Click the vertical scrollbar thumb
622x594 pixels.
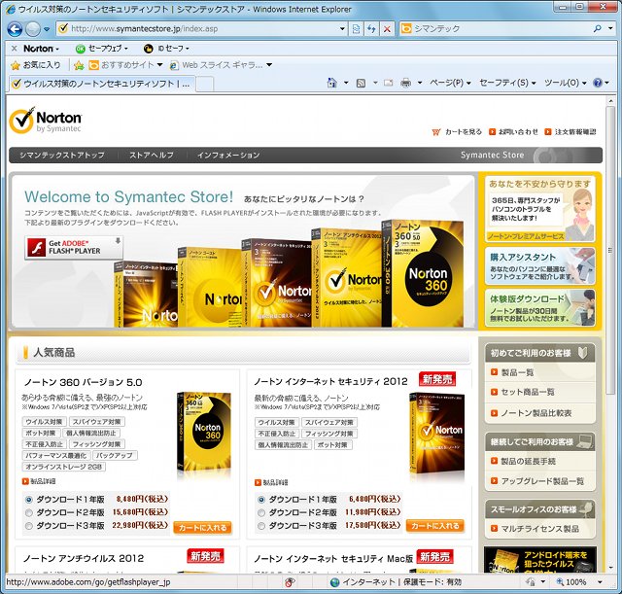(x=609, y=250)
